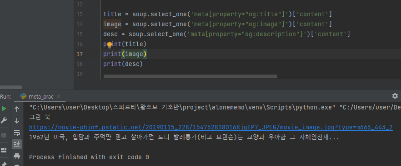Click the highlighted 'image' variable on line 14

[112, 24]
